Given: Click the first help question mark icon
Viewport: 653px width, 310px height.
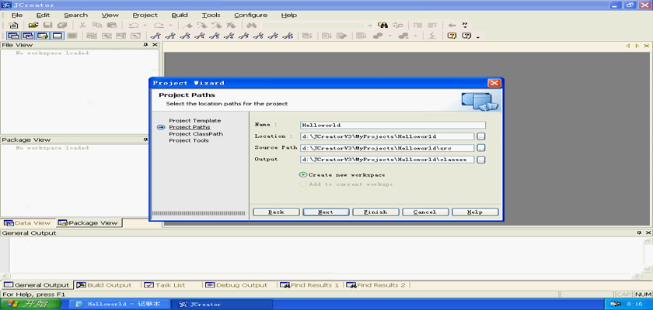Looking at the screenshot, I should [452, 36].
